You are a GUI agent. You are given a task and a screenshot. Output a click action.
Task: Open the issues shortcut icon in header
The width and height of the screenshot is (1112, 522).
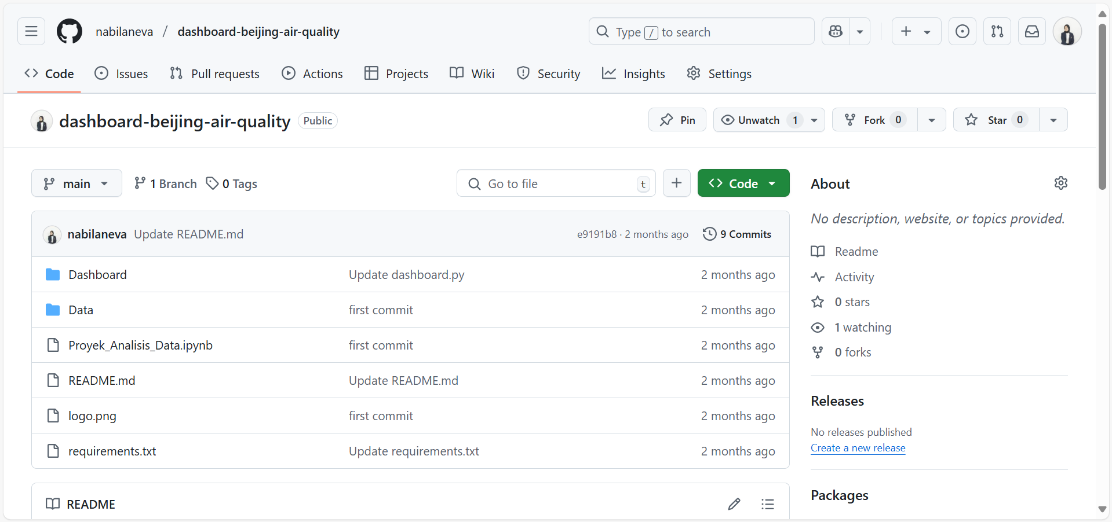962,31
